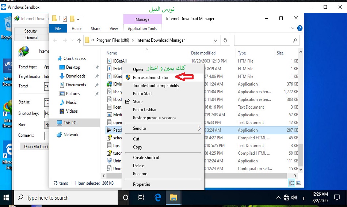This screenshot has height=207, width=347.
Task: Open the View ribbon tab
Action: click(114, 29)
